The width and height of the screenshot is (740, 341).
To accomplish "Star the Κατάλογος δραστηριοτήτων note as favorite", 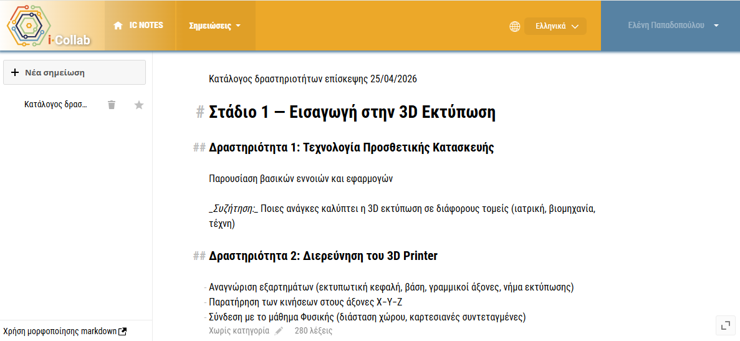I will pyautogui.click(x=139, y=105).
